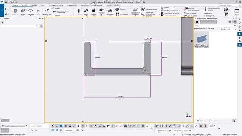The width and height of the screenshot is (242, 136).
Task: Toggle first snap switch with crossed box
Action: tap(157, 126)
